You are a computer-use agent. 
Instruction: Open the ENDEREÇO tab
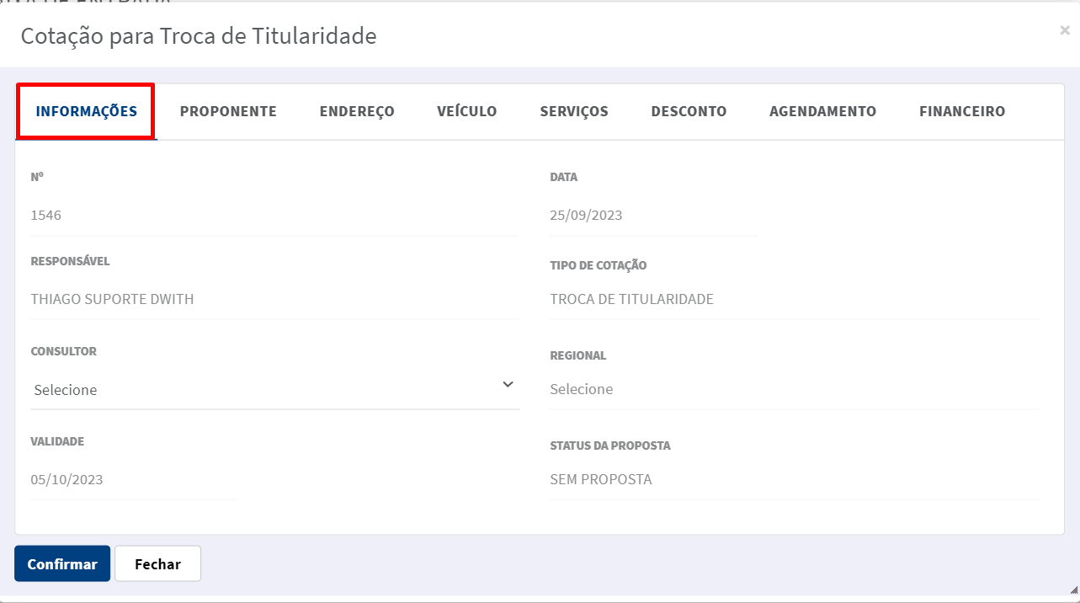(357, 111)
